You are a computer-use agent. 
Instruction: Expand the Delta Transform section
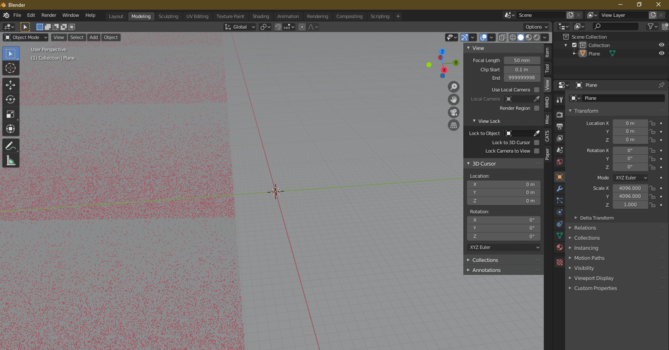(x=597, y=218)
